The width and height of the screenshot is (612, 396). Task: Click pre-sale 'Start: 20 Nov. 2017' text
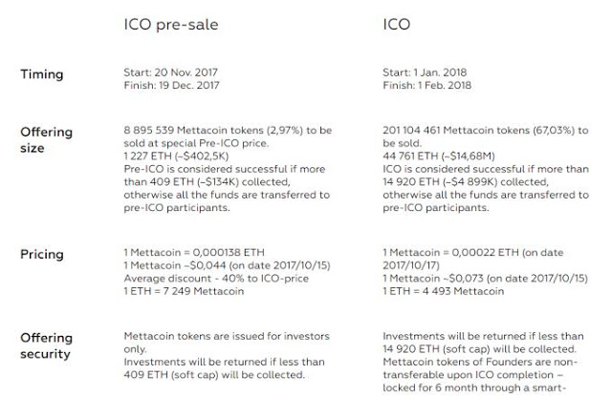(175, 73)
